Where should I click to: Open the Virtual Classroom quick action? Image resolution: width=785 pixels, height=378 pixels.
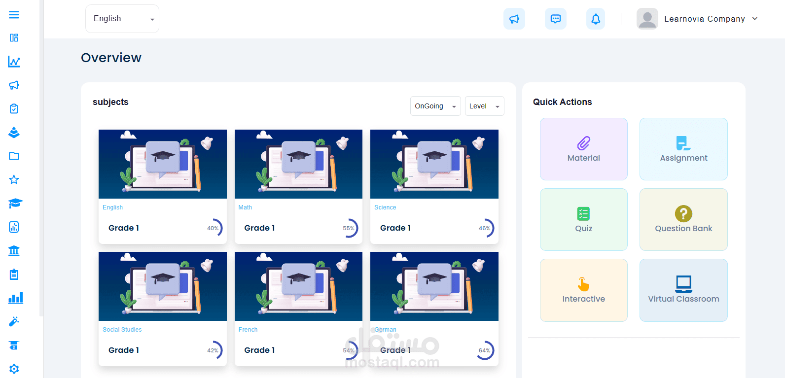click(x=683, y=290)
